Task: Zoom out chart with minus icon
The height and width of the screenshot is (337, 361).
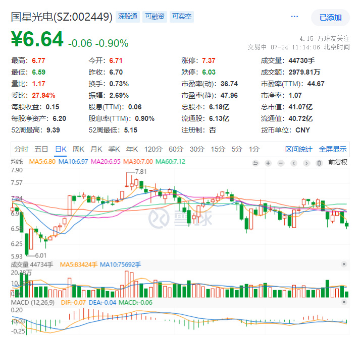Action: click(281, 163)
